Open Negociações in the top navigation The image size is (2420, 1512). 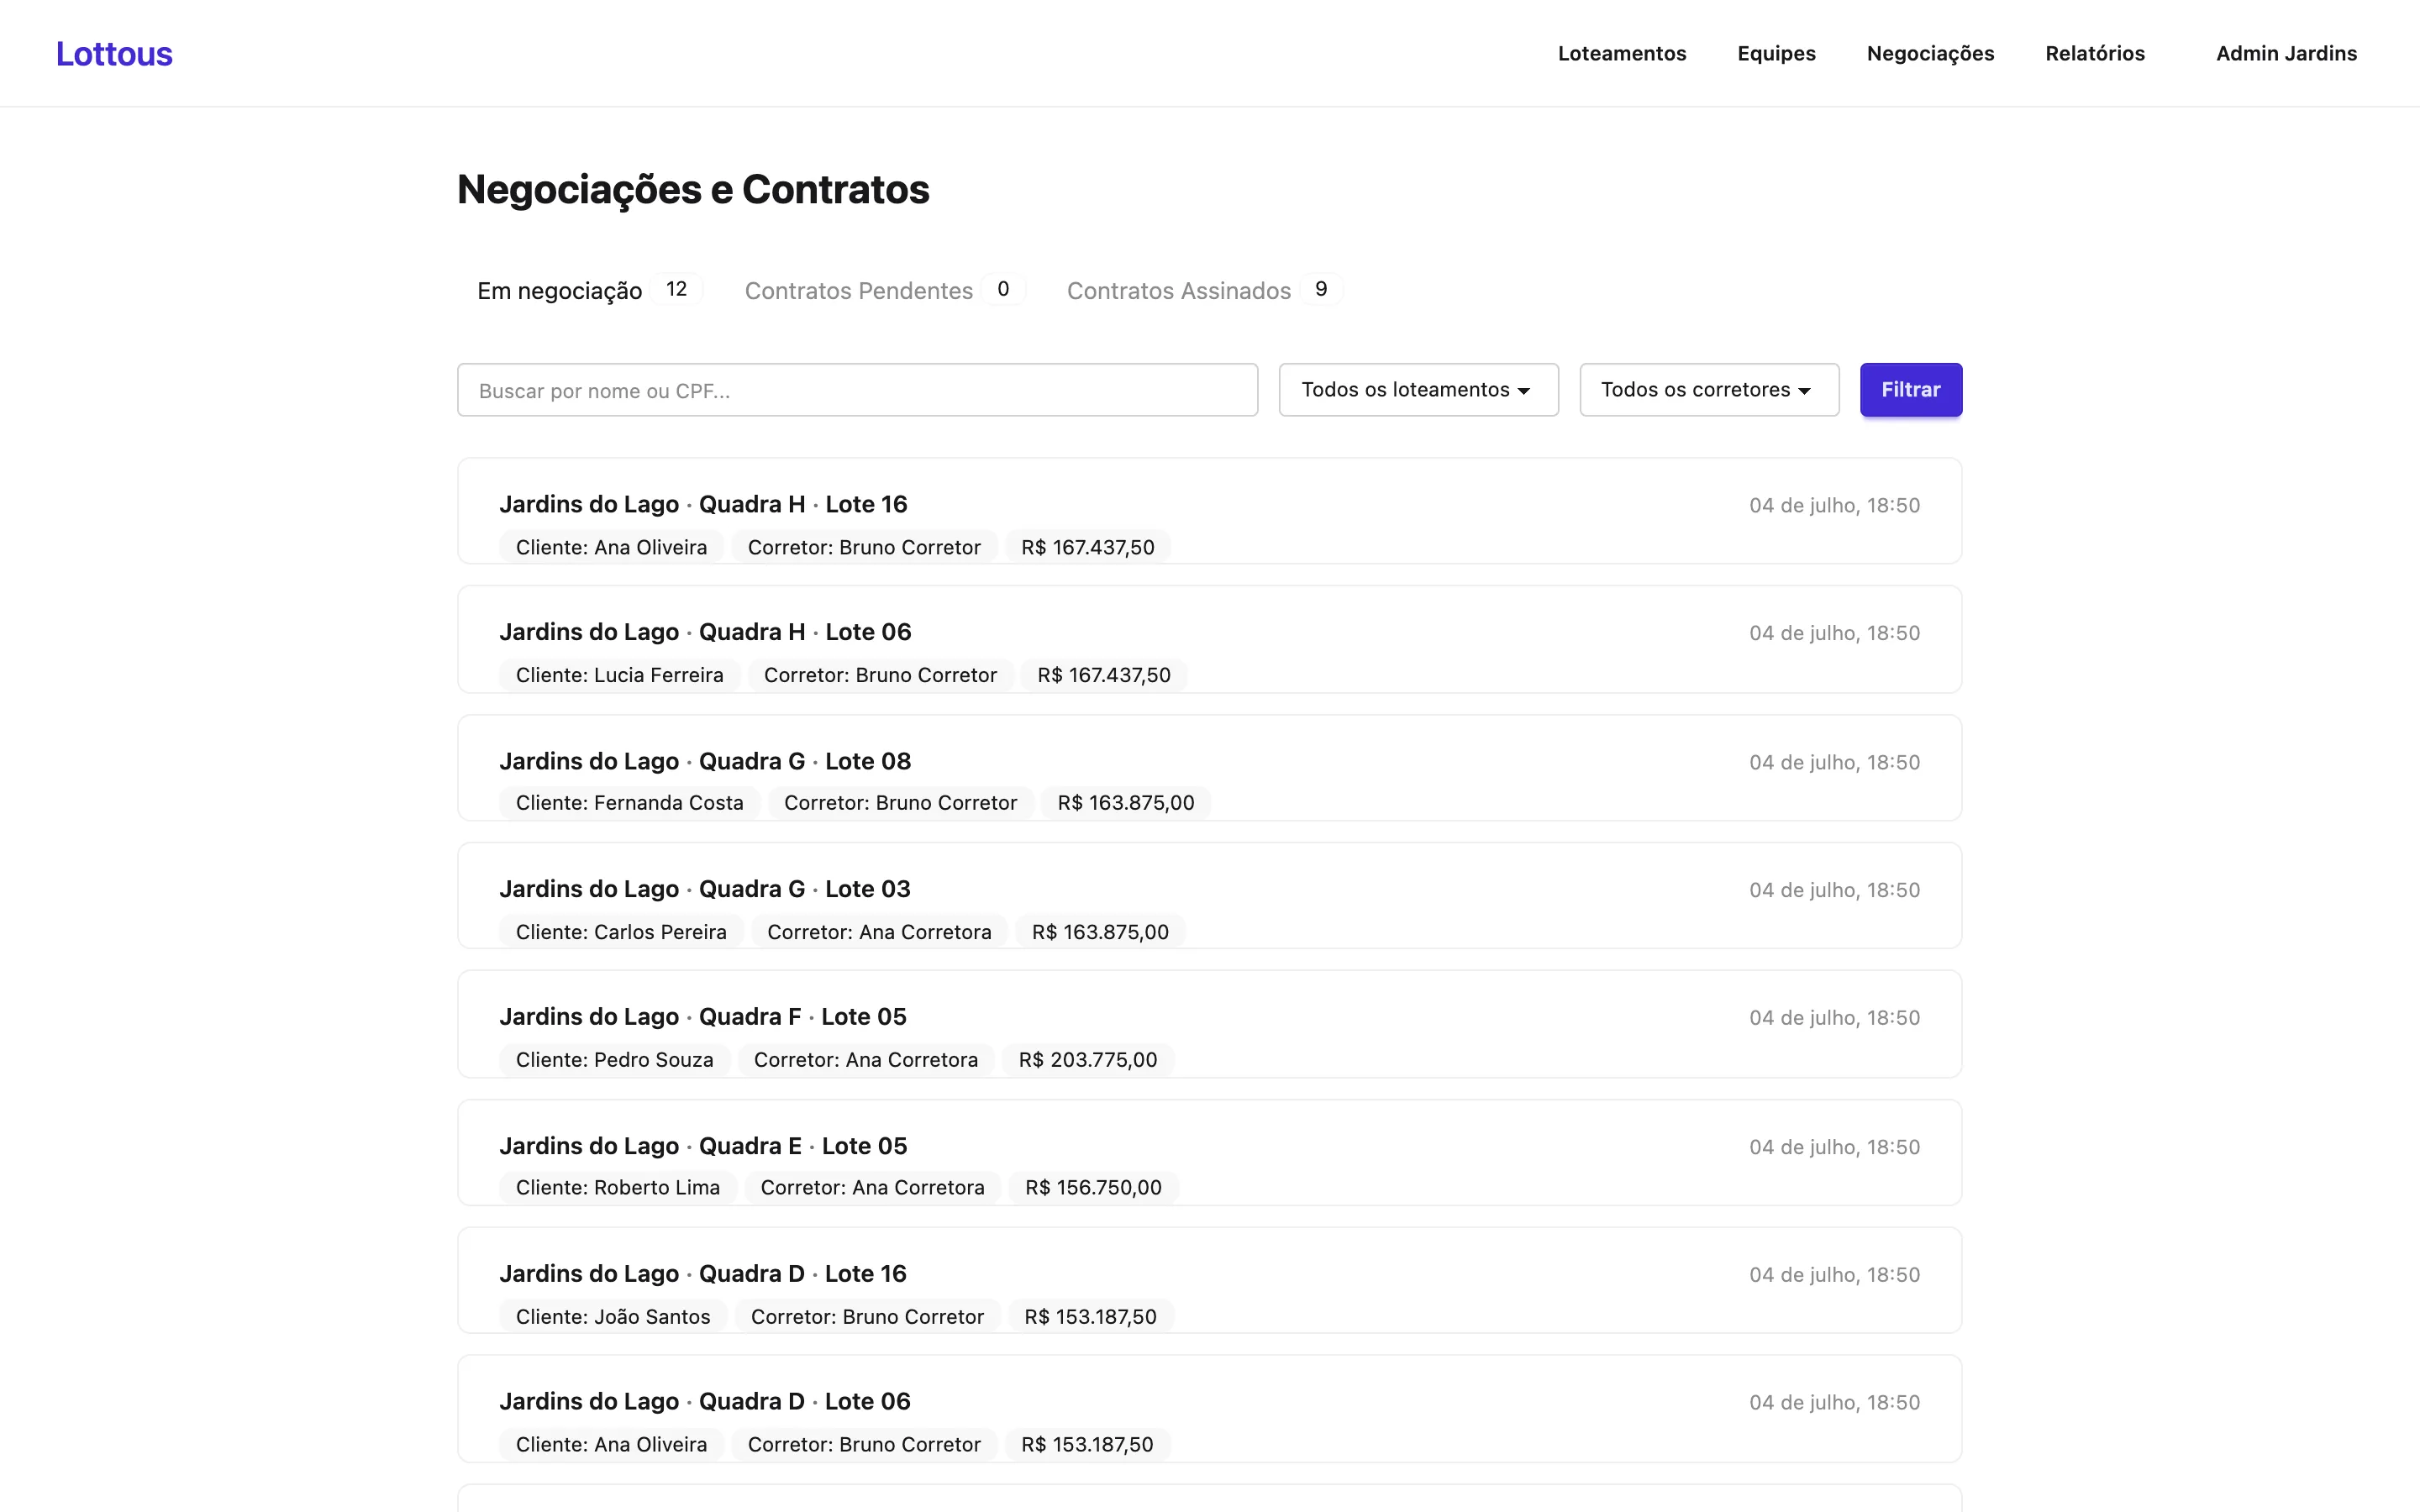tap(1930, 53)
